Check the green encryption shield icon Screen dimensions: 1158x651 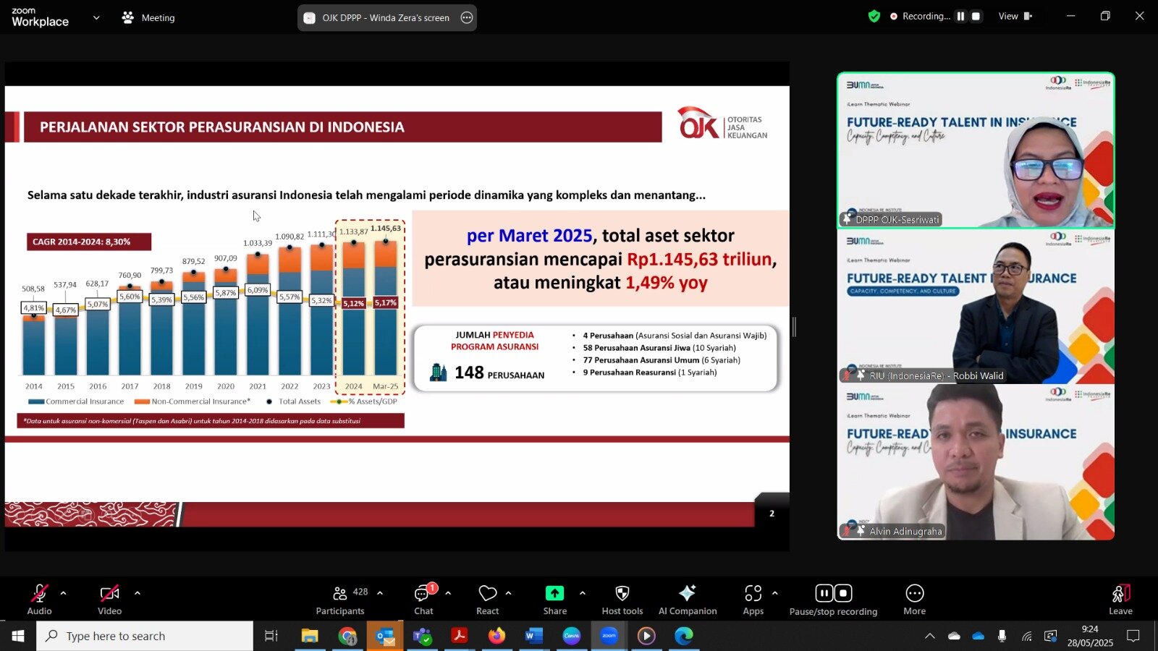tap(874, 16)
